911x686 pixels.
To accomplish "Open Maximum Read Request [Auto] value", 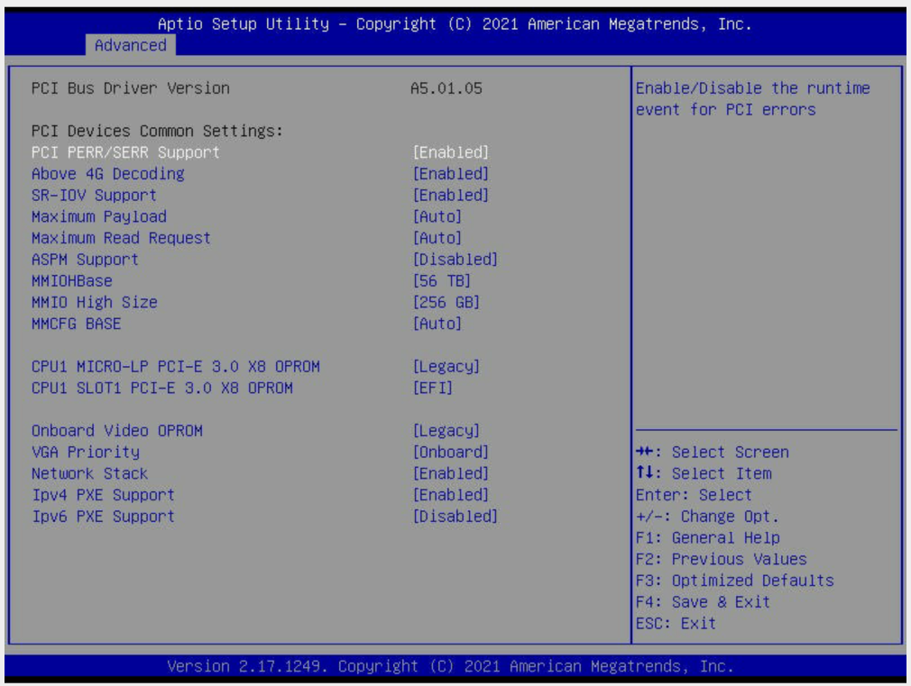I will [437, 238].
